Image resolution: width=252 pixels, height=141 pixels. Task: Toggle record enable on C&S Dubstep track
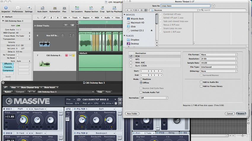(66, 55)
